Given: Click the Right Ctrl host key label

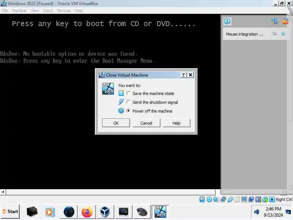Looking at the screenshot, I should pos(284,199).
